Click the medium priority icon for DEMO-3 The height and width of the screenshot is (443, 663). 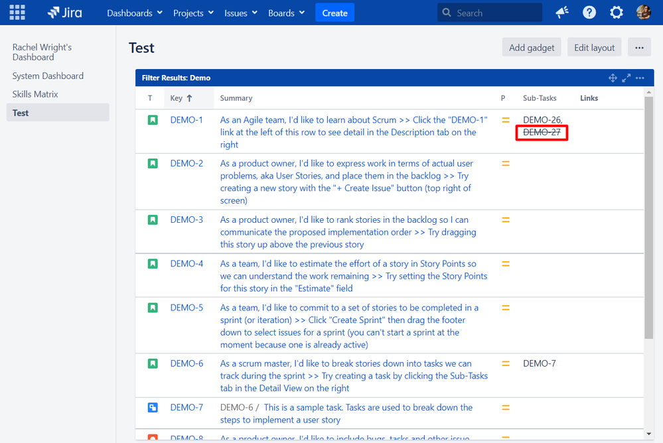pyautogui.click(x=505, y=220)
